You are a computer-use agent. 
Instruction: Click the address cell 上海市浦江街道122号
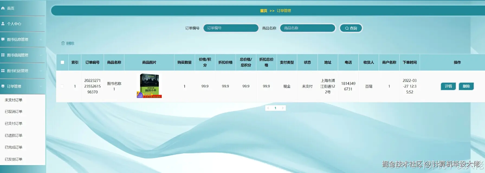328,86
